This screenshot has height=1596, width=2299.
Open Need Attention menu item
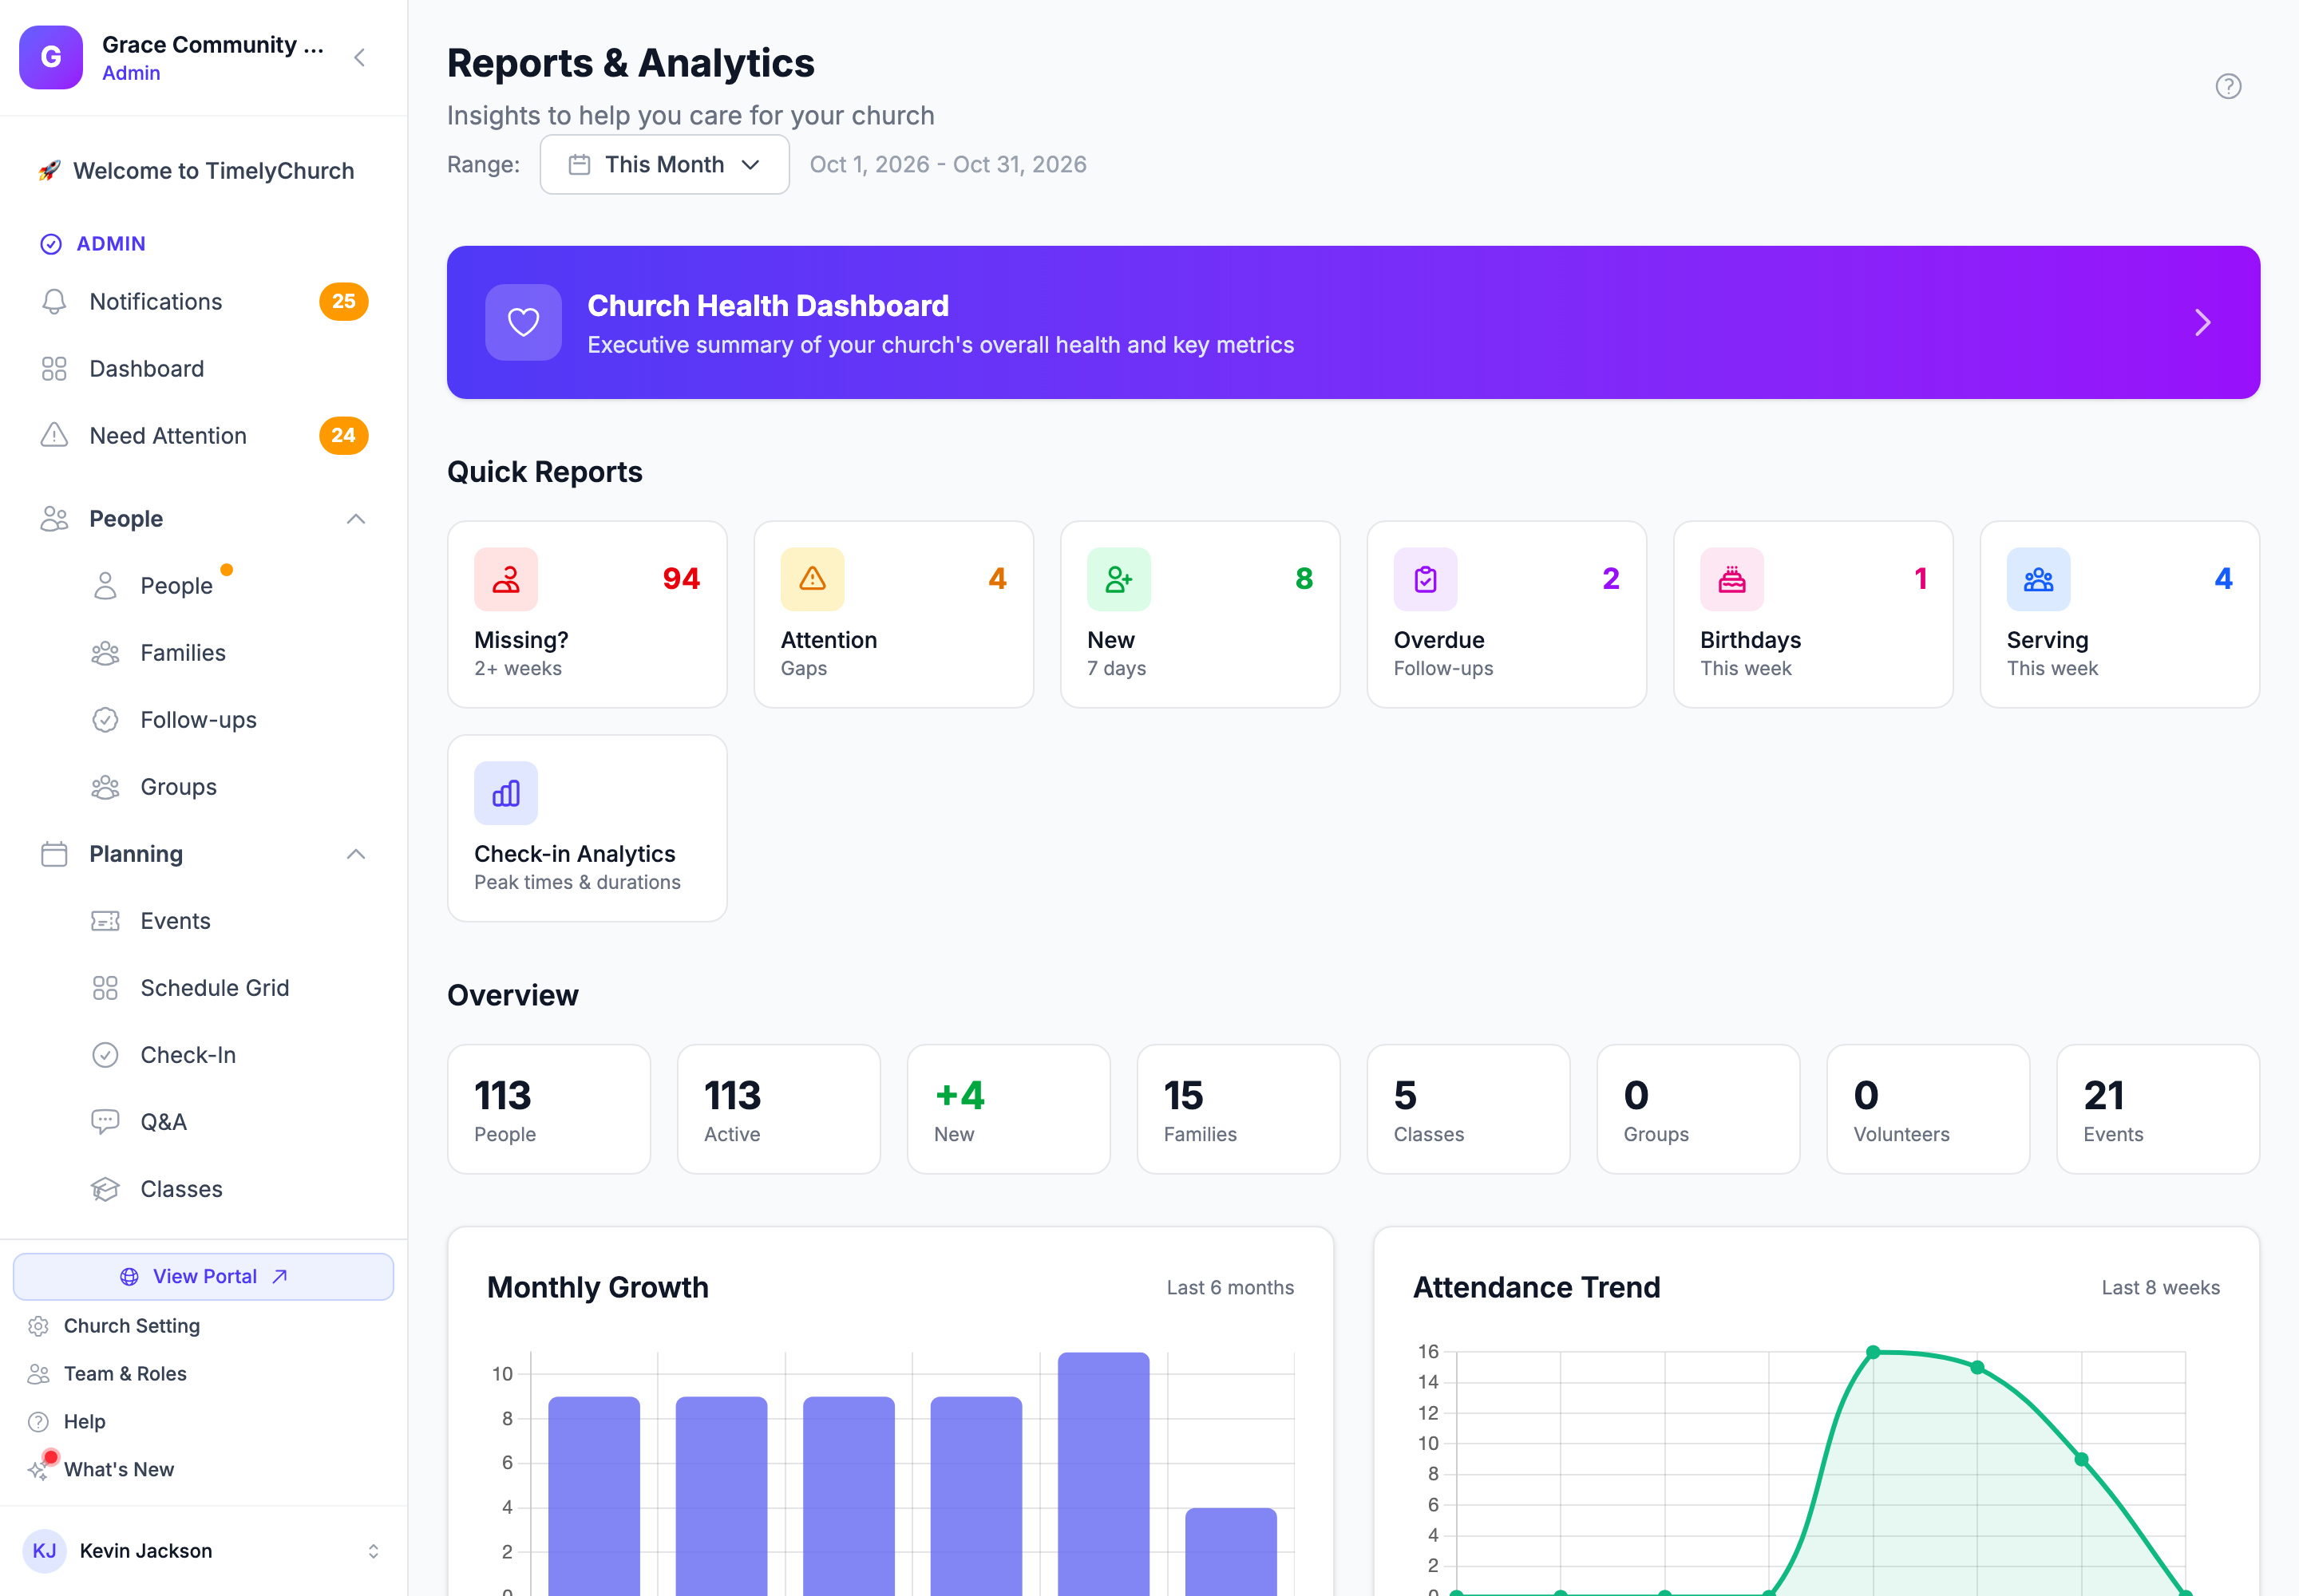tap(204, 435)
